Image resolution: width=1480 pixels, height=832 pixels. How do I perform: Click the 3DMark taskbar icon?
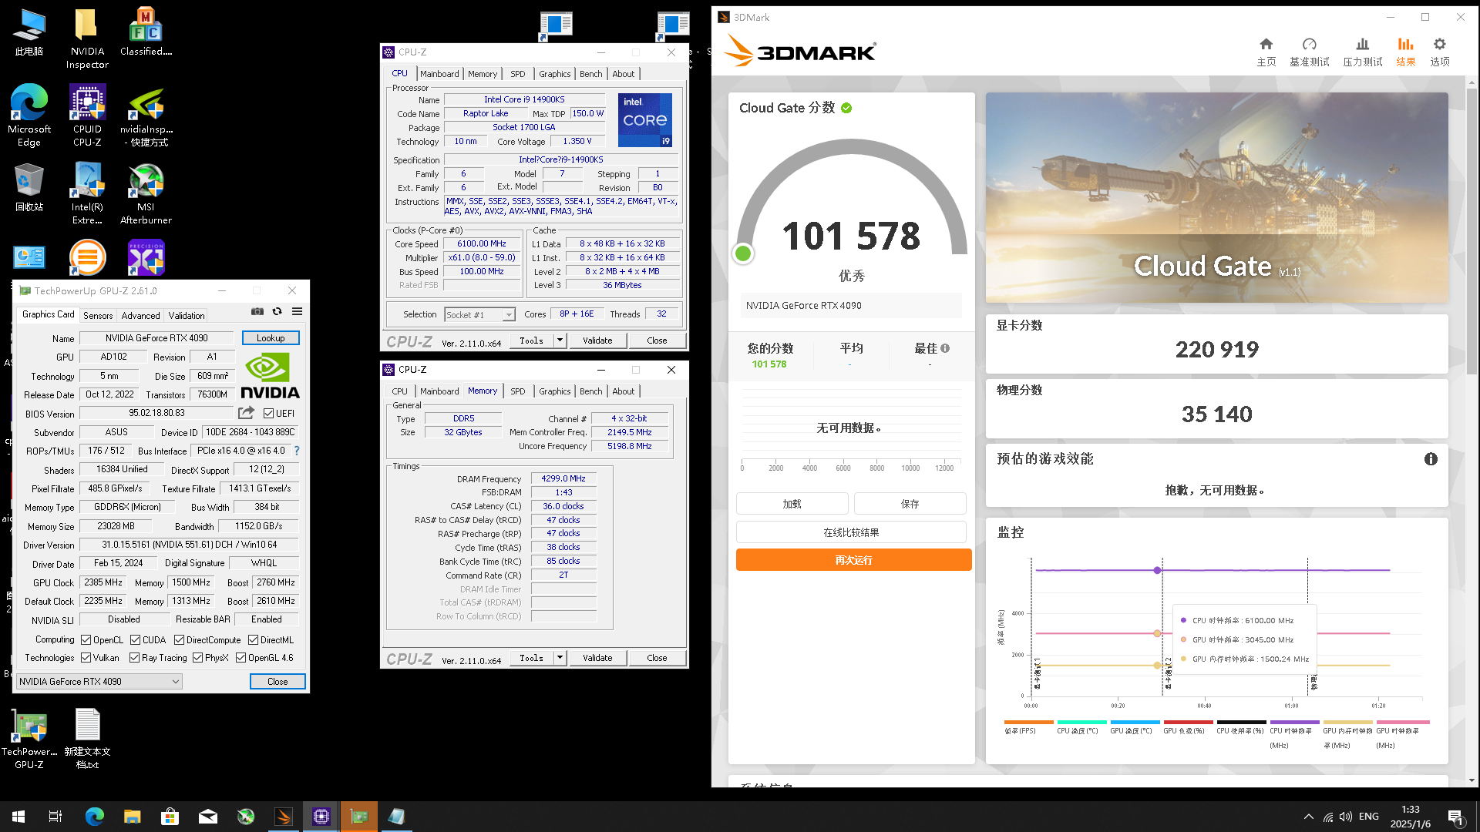click(x=283, y=817)
